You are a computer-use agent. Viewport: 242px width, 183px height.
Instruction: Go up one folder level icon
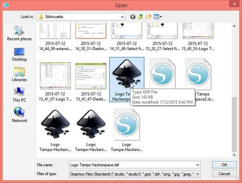click(x=141, y=17)
